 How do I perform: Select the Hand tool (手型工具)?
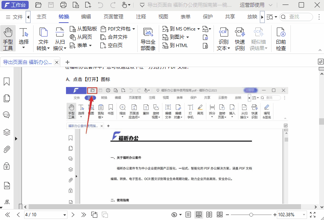click(x=8, y=38)
